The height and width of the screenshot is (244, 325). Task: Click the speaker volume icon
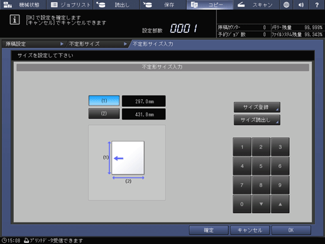tap(301, 4)
